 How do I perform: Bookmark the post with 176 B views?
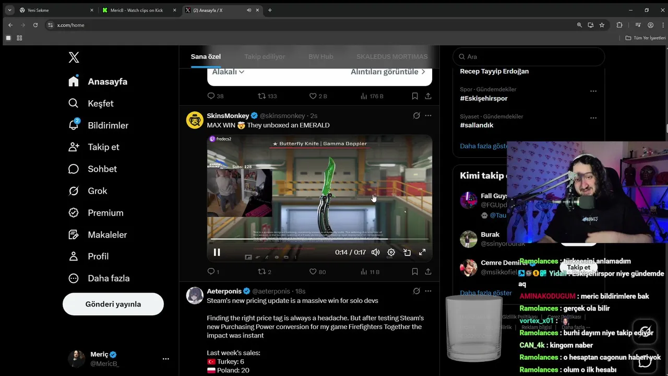point(415,96)
